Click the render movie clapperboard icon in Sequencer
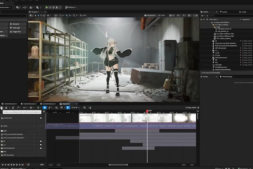The height and width of the screenshot is (169, 253). tap(6, 107)
